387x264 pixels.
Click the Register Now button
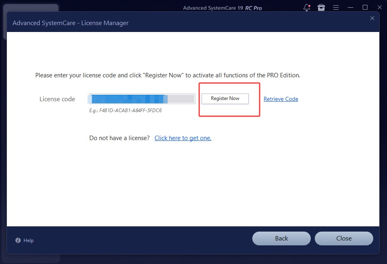point(225,98)
